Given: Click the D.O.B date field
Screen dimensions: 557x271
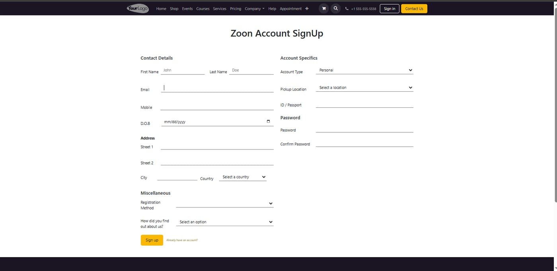Looking at the screenshot, I should (217, 122).
